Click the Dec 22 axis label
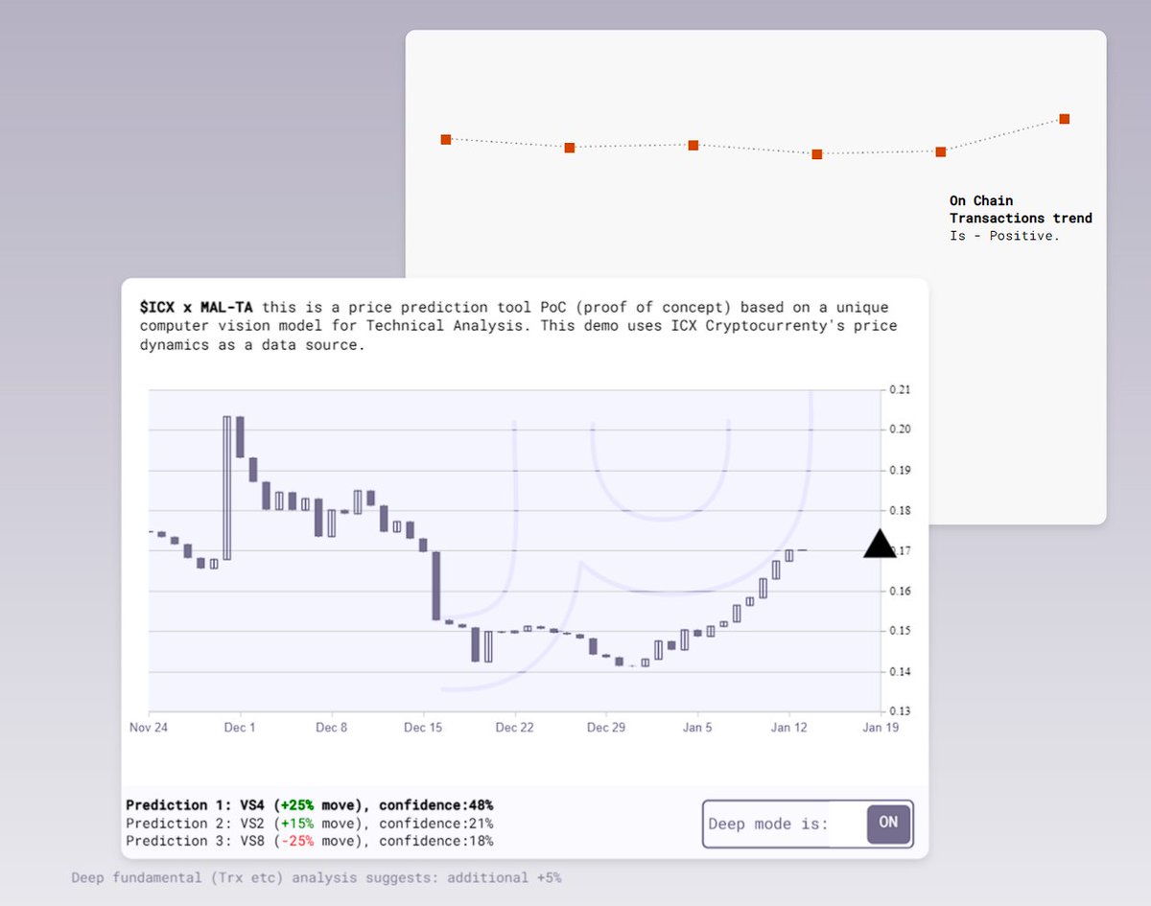 pos(514,728)
